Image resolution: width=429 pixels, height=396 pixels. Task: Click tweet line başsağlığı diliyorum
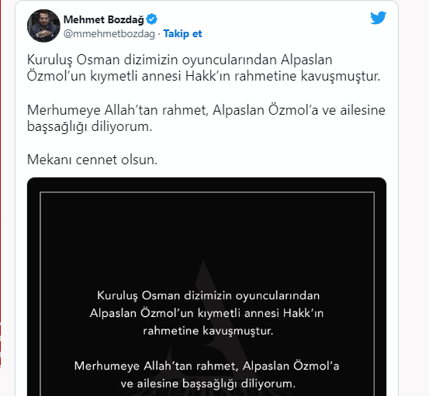tap(89, 126)
